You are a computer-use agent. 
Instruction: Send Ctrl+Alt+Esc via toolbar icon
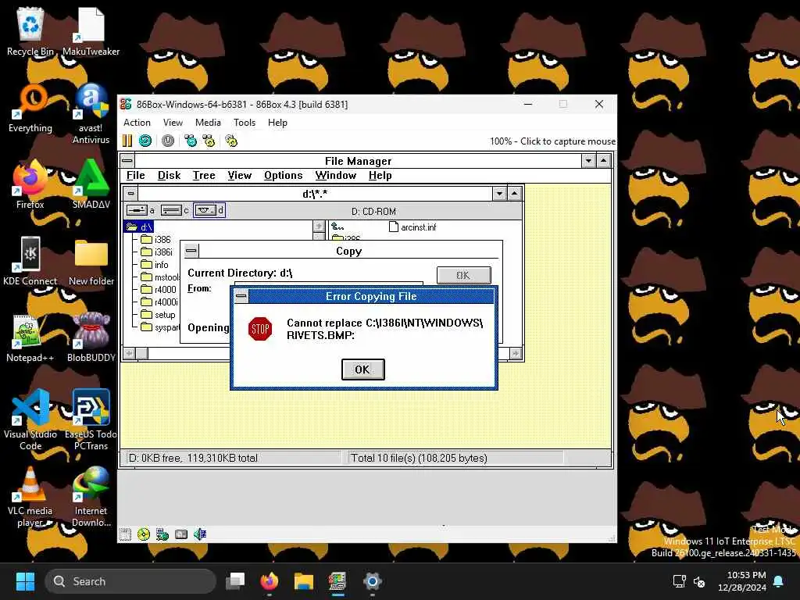209,141
